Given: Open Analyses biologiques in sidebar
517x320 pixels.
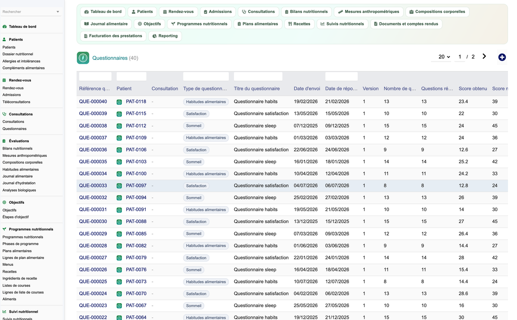Looking at the screenshot, I should [x=19, y=190].
